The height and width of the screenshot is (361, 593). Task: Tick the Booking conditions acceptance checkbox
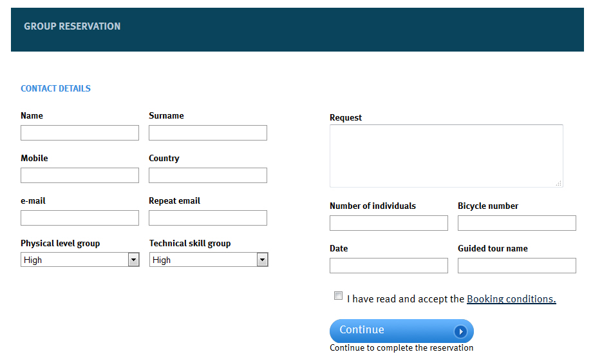(x=338, y=295)
